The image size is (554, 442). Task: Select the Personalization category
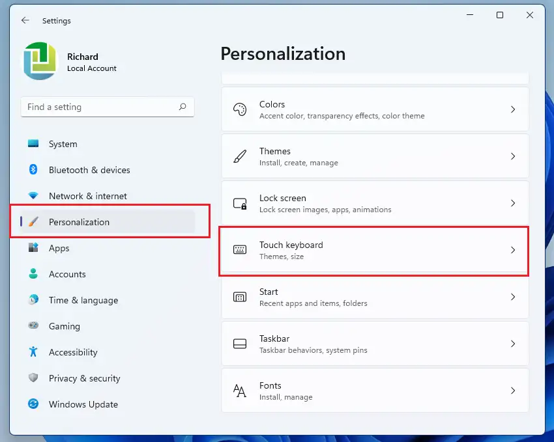point(108,222)
